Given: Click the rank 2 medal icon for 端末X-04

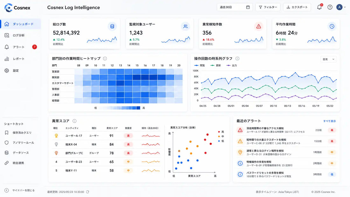Looking at the screenshot, I should pyautogui.click(x=56, y=144).
